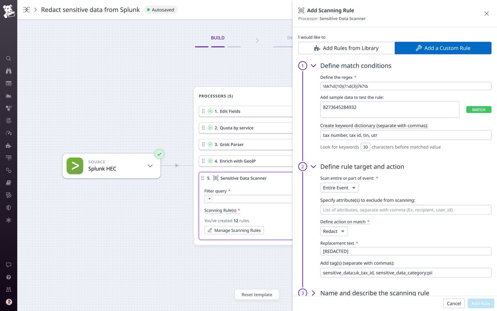Open the Dashboards list icon in sidebar

9,83
